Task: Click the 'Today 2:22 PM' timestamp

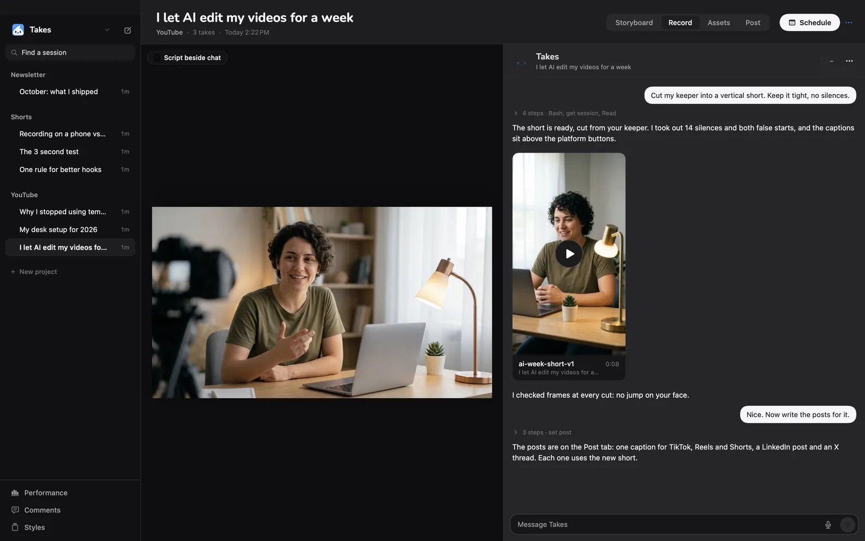Action: 247,32
